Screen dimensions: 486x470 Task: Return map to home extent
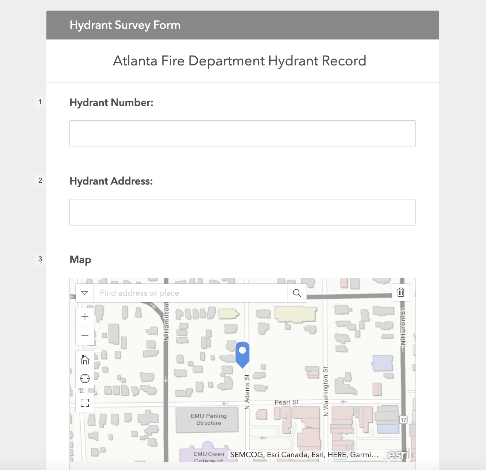coord(85,360)
